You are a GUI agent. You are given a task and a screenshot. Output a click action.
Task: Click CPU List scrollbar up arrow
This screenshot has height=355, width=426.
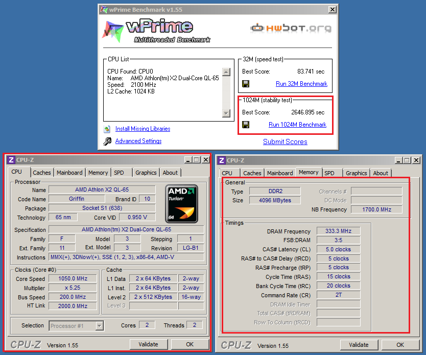(226, 72)
